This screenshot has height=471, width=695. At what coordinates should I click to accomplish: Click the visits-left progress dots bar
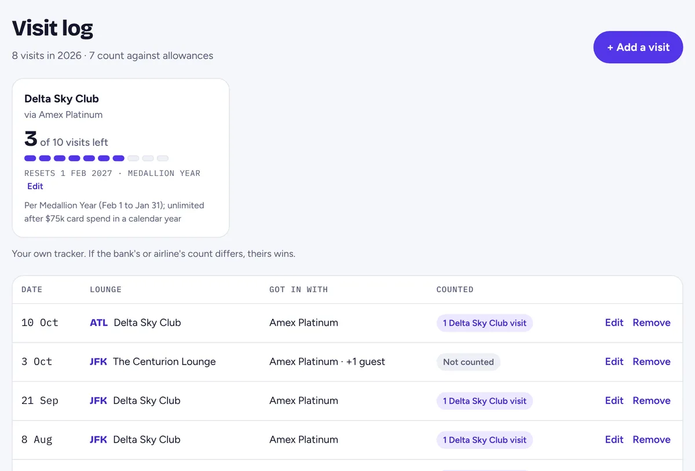coord(96,158)
